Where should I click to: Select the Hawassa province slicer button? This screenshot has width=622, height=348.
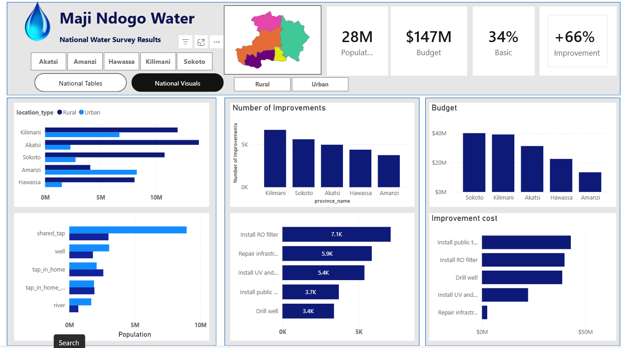pyautogui.click(x=122, y=62)
